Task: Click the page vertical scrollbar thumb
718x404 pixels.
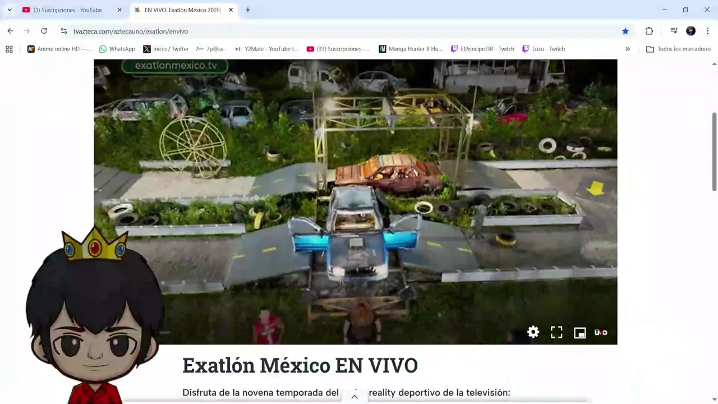Action: click(714, 151)
